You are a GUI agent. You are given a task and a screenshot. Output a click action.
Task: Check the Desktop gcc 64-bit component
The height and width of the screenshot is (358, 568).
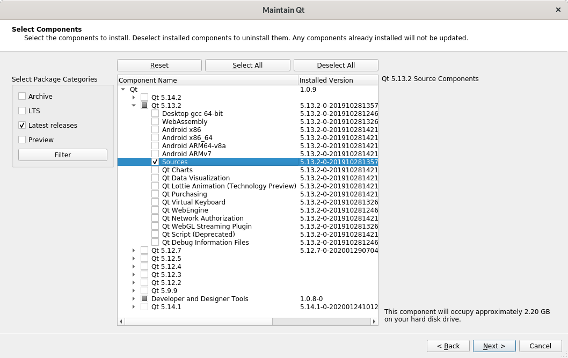[x=155, y=114]
